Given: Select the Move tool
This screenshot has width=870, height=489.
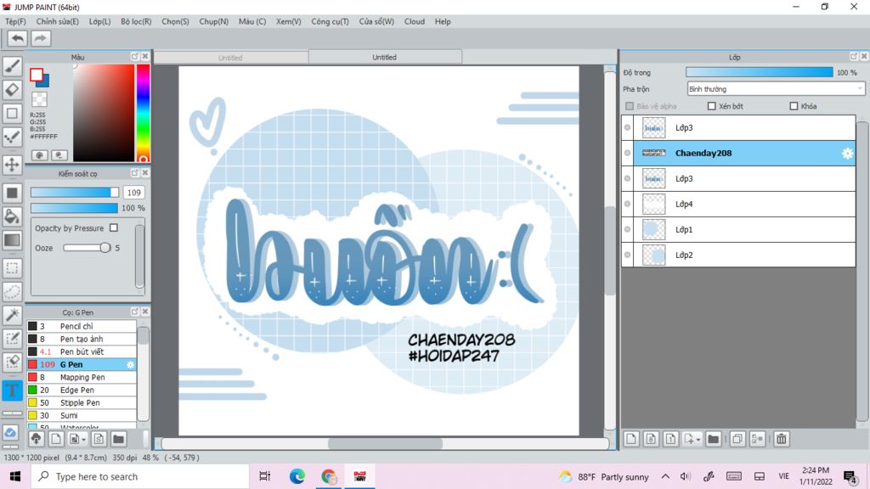Looking at the screenshot, I should point(12,165).
